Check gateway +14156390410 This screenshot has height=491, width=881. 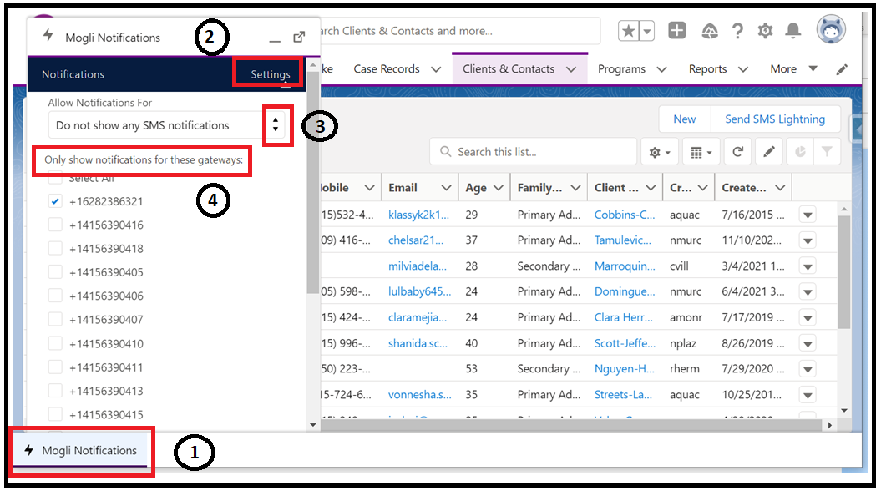pyautogui.click(x=55, y=343)
